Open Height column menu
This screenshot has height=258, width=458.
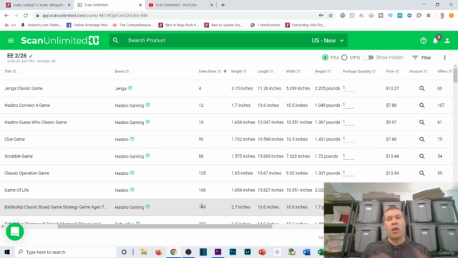tap(245, 72)
